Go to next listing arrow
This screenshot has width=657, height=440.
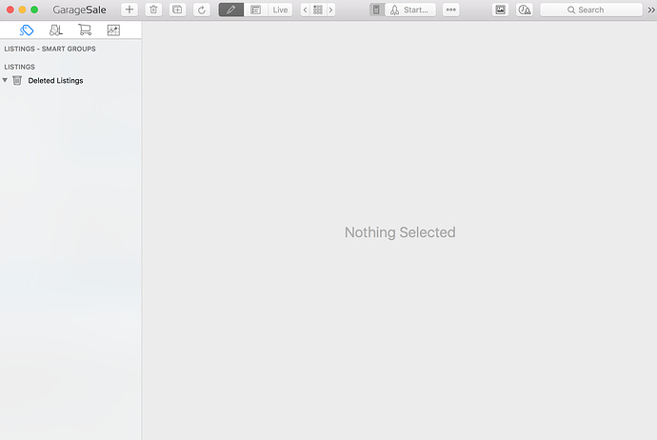[x=330, y=10]
